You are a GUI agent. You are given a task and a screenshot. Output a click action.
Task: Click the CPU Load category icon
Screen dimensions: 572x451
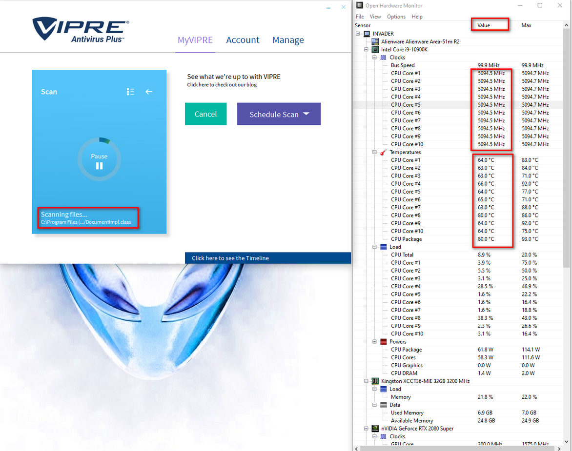coord(384,247)
